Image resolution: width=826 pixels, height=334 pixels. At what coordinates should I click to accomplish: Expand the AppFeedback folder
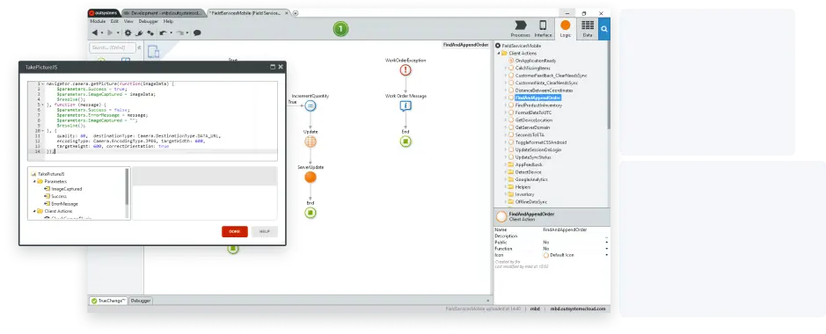[x=505, y=164]
